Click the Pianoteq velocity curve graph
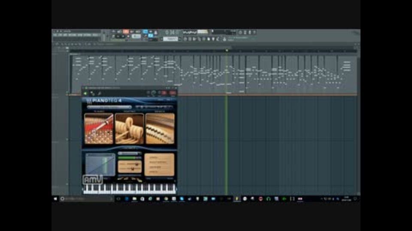This screenshot has width=412, height=231. [100, 165]
